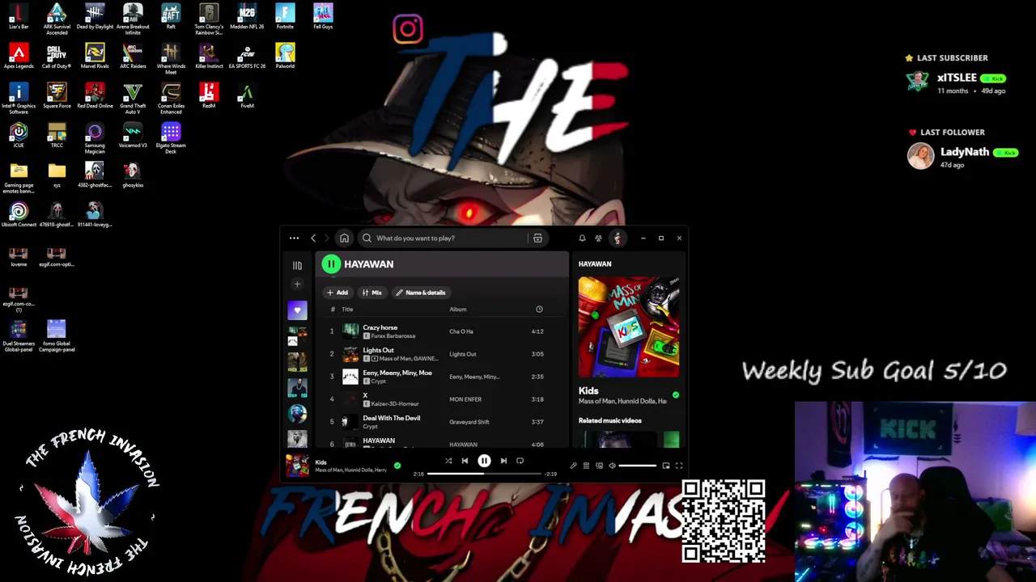Open the miniplayer icon

pos(666,466)
